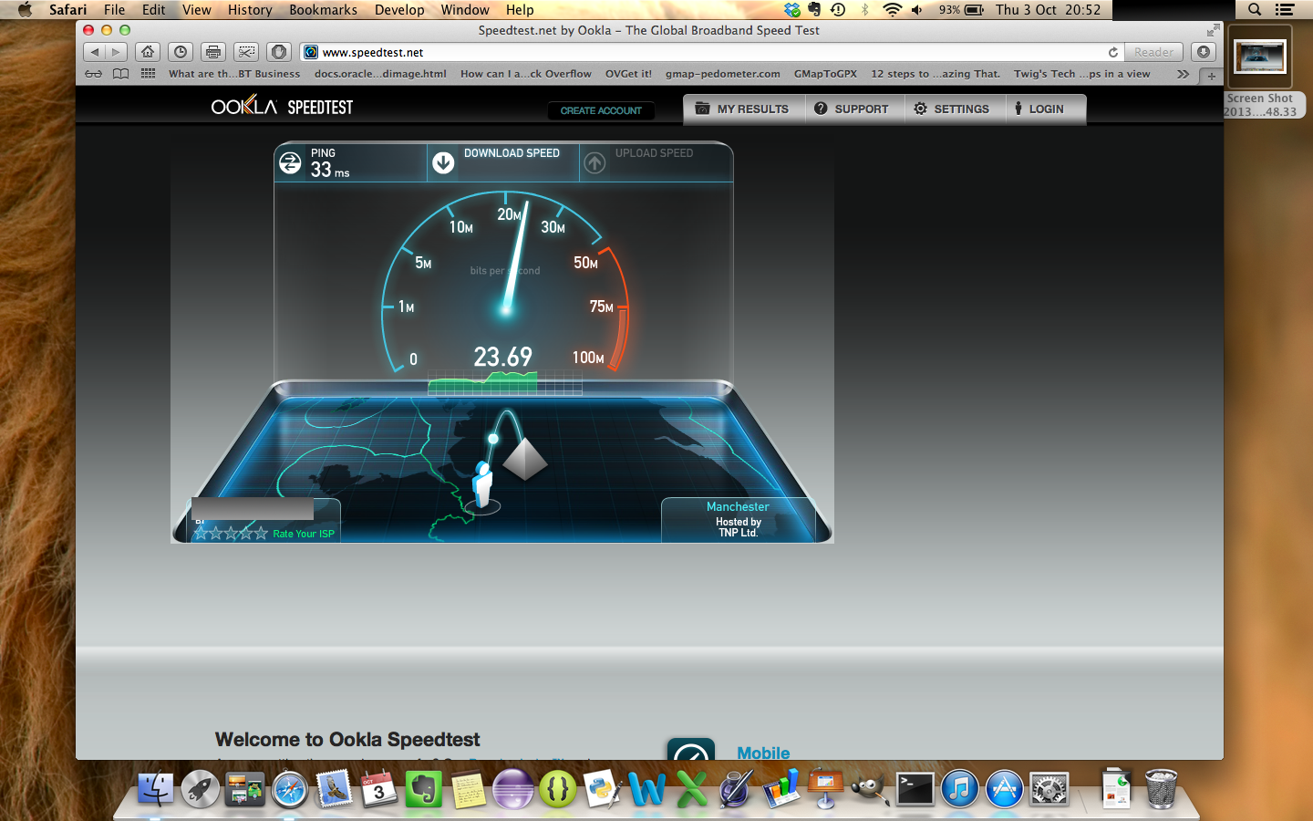
Task: Reload the page with the refresh arrow
Action: 1112,52
